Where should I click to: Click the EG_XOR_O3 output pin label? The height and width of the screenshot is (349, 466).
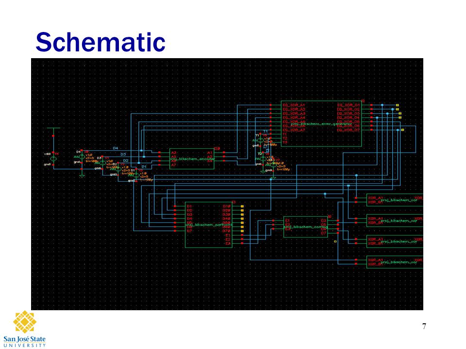coord(349,113)
